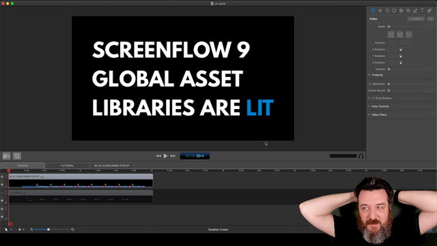Open the Callout inspector tab
This screenshot has width=437, height=246.
401,11
